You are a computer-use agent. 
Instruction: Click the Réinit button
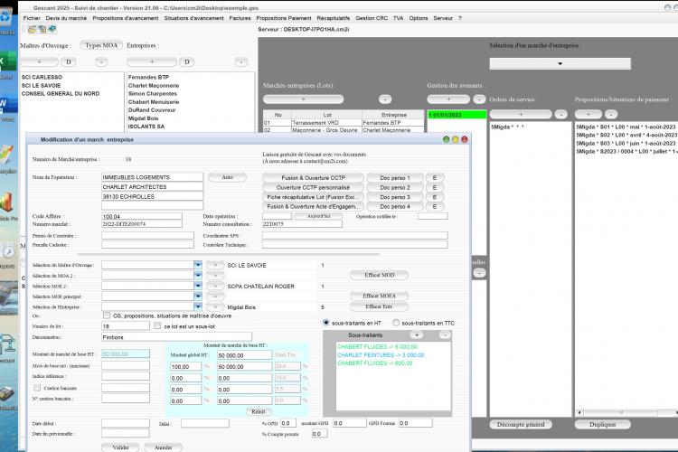pyautogui.click(x=259, y=411)
